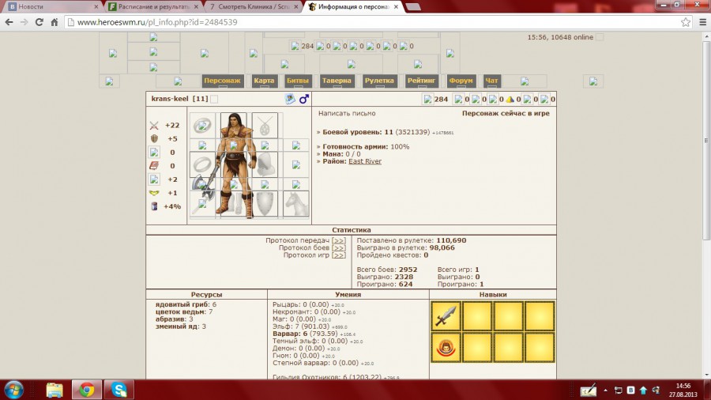The image size is (711, 400).
Task: Click the browser Forward arrow
Action: click(x=24, y=22)
